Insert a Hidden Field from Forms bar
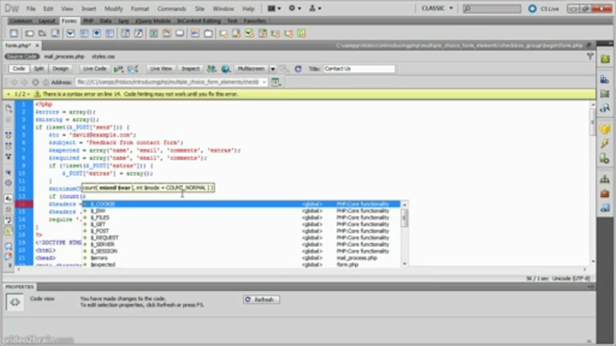This screenshot has width=616, height=346. click(42, 33)
